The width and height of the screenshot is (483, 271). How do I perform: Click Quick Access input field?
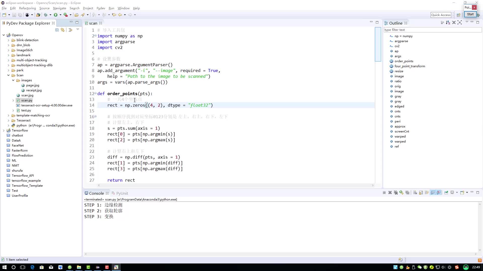[440, 14]
